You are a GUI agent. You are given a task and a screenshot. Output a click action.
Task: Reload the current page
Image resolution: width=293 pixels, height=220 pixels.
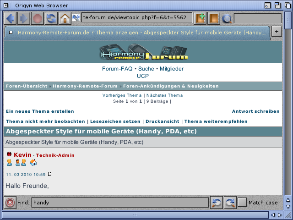(x=51, y=19)
